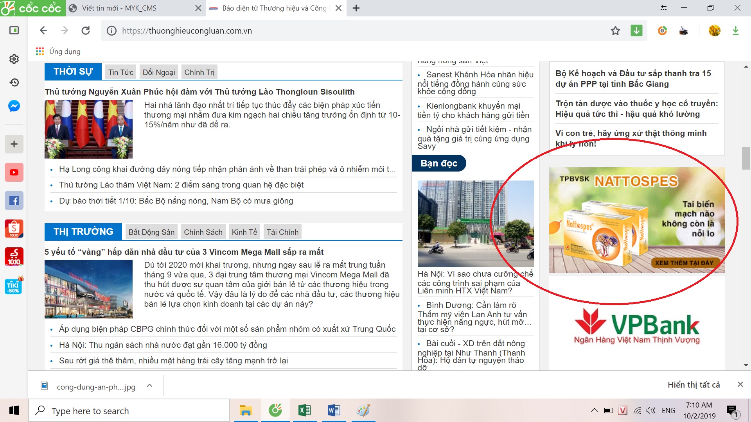Click the Type here to search box
Screen dimensions: 751x422
coord(129,411)
